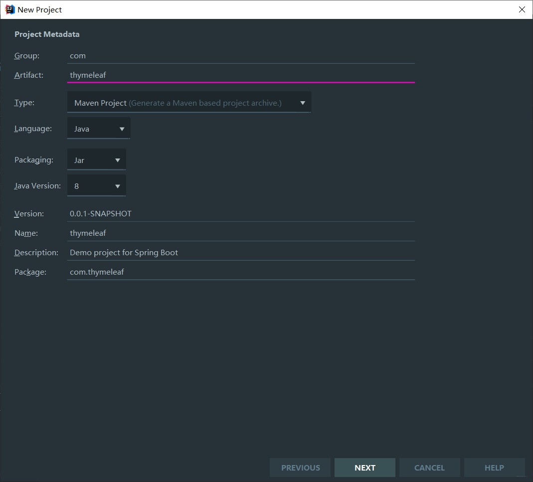
Task: Edit the Description text field
Action: click(x=241, y=253)
